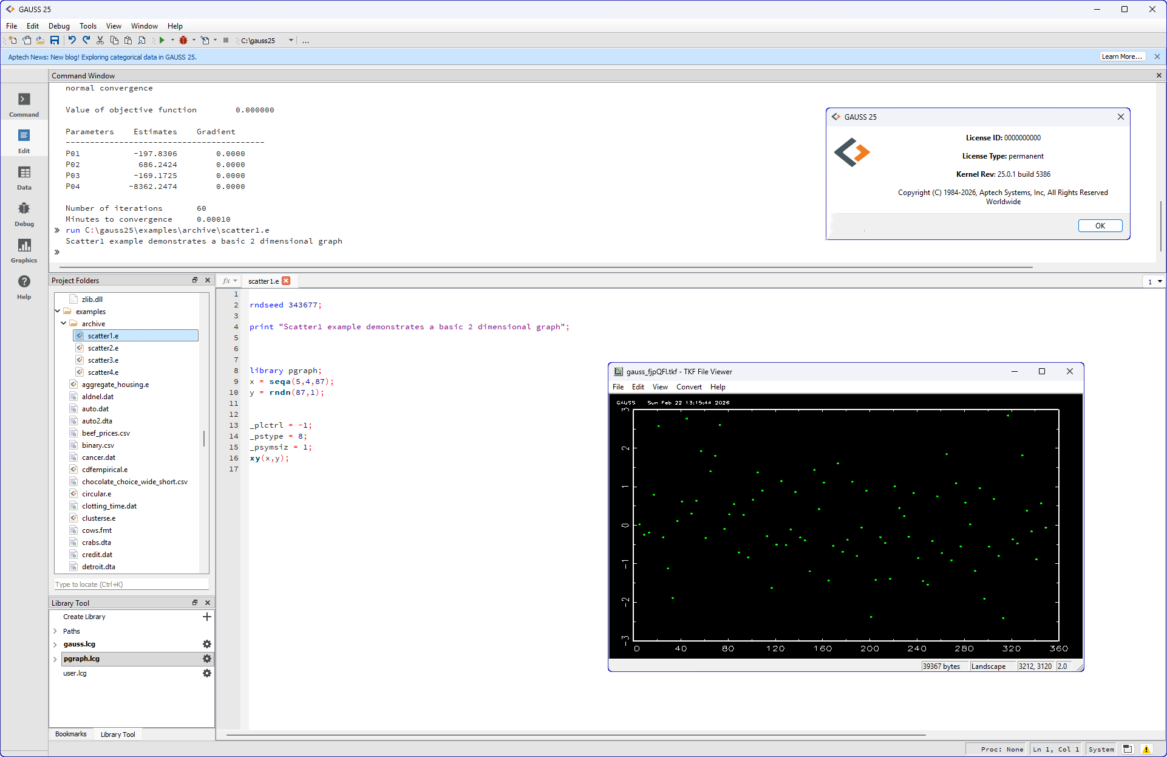Open the debug button dropdown arrow
Screen dimensions: 1167x757
click(194, 41)
